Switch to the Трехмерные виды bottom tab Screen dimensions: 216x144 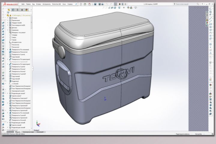[28, 132]
